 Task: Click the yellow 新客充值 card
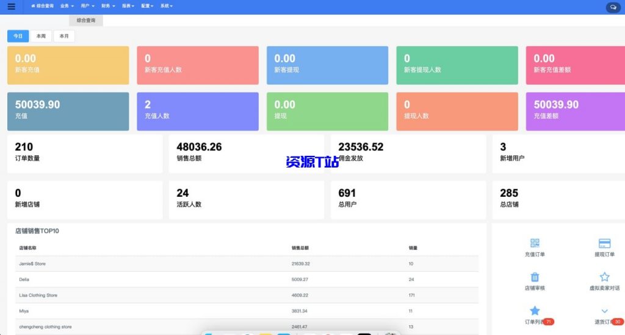tap(68, 65)
